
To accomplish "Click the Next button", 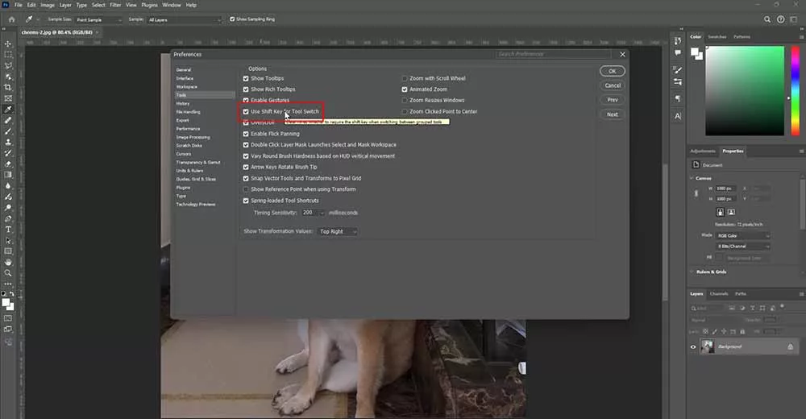I will click(x=613, y=114).
